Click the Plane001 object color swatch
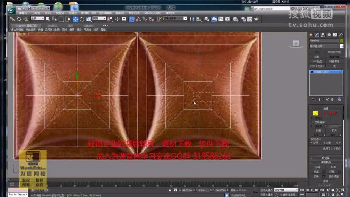The width and height of the screenshot is (350, 197). coord(341,41)
